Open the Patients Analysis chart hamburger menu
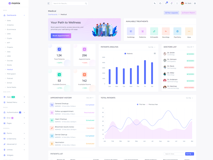Image resolution: width=213 pixels, height=160 pixels. click(155, 54)
